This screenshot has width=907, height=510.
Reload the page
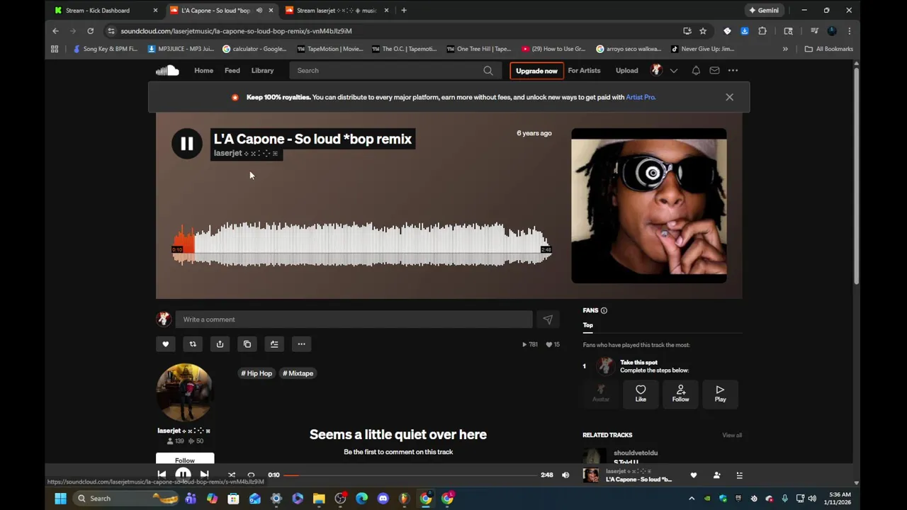pyautogui.click(x=90, y=31)
